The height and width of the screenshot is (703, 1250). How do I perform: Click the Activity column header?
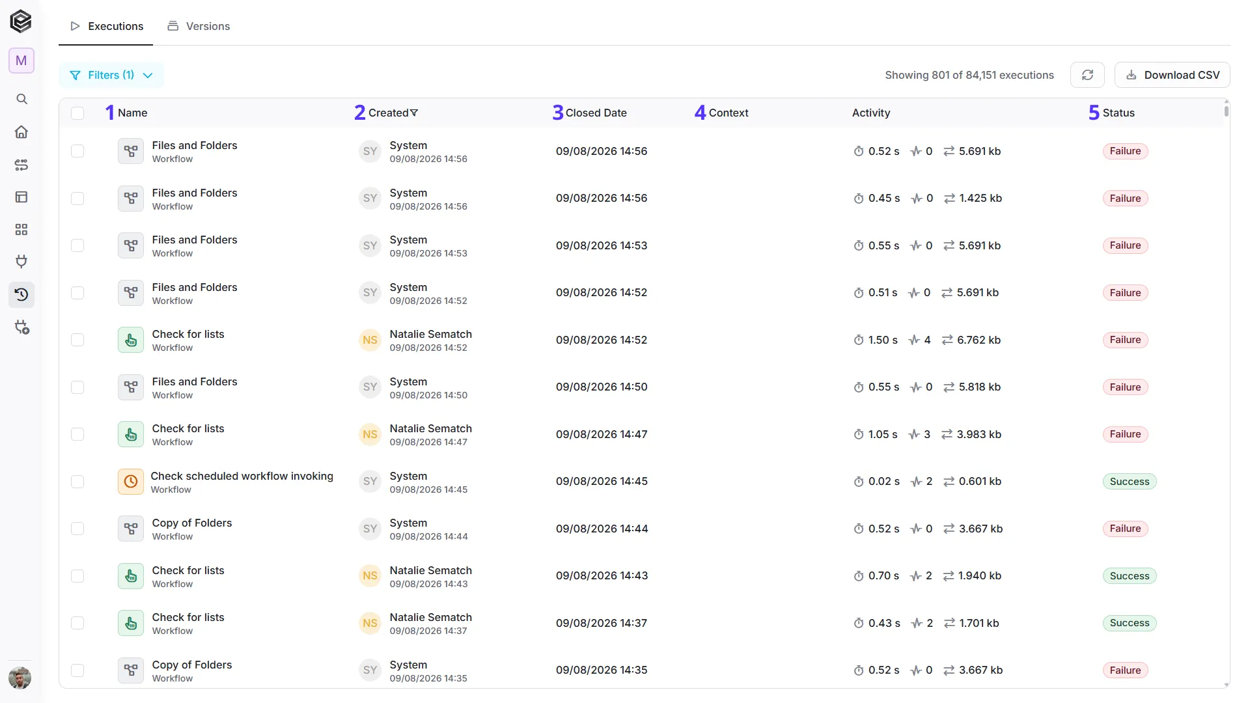(x=870, y=113)
